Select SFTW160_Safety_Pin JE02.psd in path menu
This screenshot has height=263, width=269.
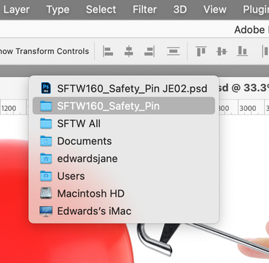[x=124, y=88]
